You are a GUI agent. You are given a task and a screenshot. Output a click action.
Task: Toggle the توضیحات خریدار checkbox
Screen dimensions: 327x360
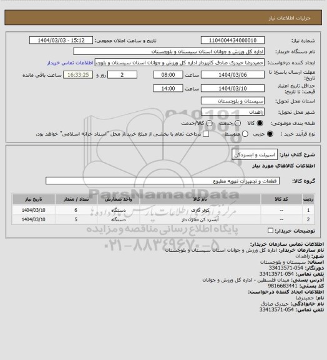click(x=271, y=231)
